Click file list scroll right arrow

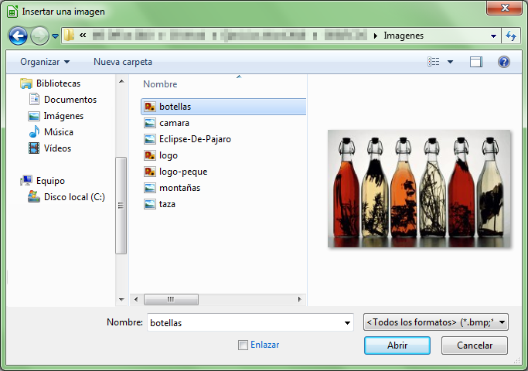[x=299, y=299]
